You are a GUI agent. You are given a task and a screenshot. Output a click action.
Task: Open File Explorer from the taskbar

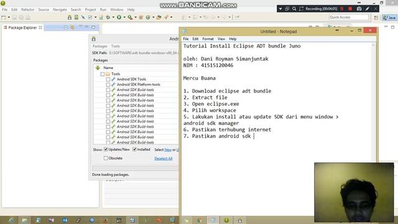coord(24,220)
